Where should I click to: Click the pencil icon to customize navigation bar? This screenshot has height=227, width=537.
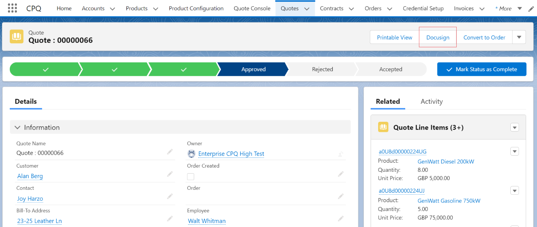coord(531,8)
